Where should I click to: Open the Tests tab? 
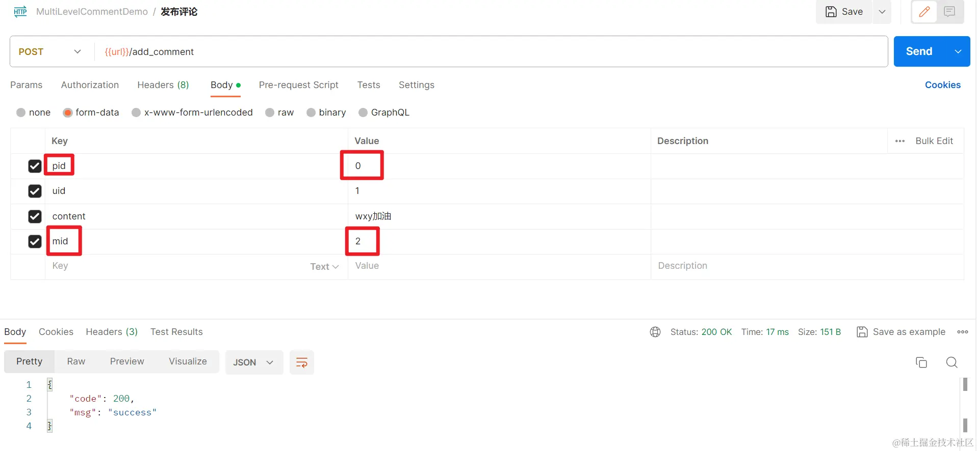tap(369, 85)
